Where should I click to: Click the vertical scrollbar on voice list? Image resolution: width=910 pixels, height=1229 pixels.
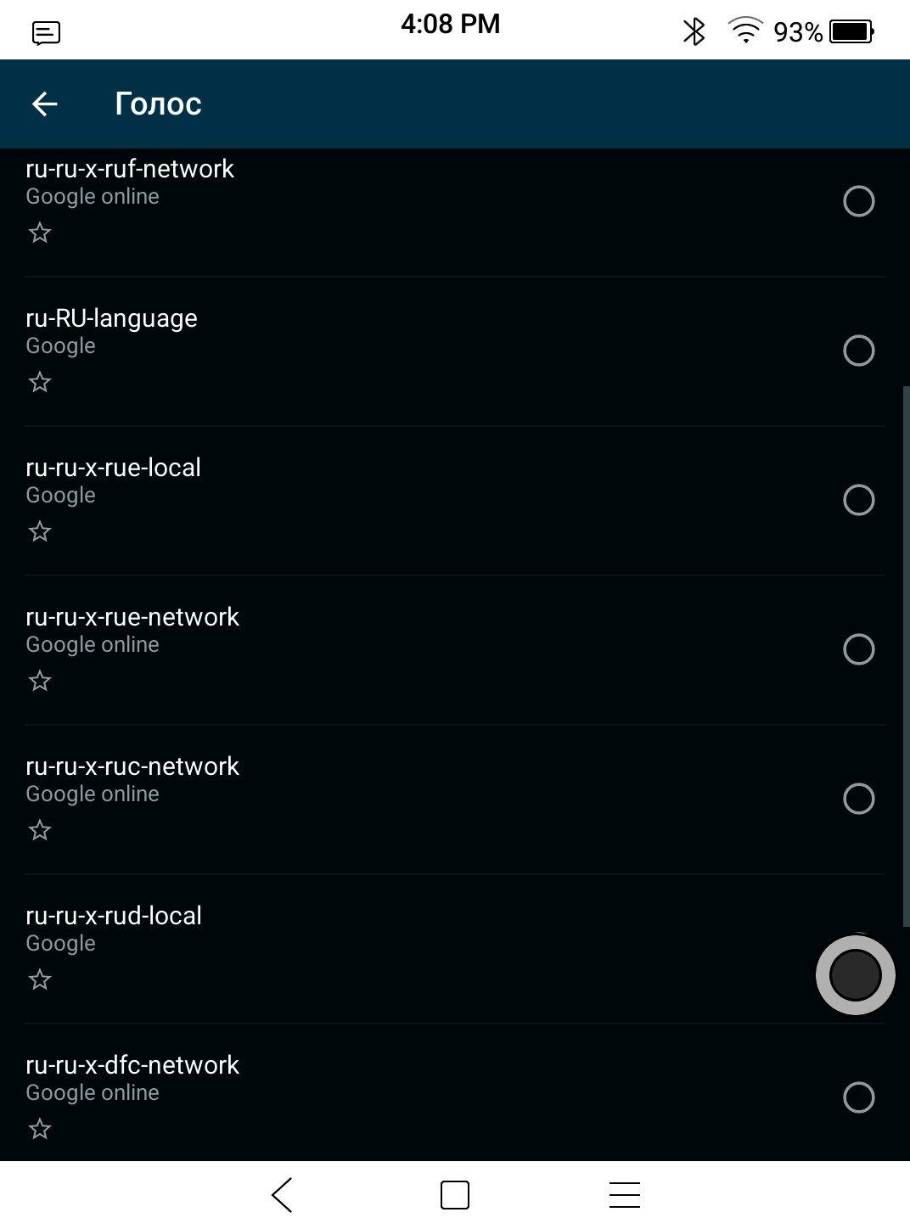[905, 654]
